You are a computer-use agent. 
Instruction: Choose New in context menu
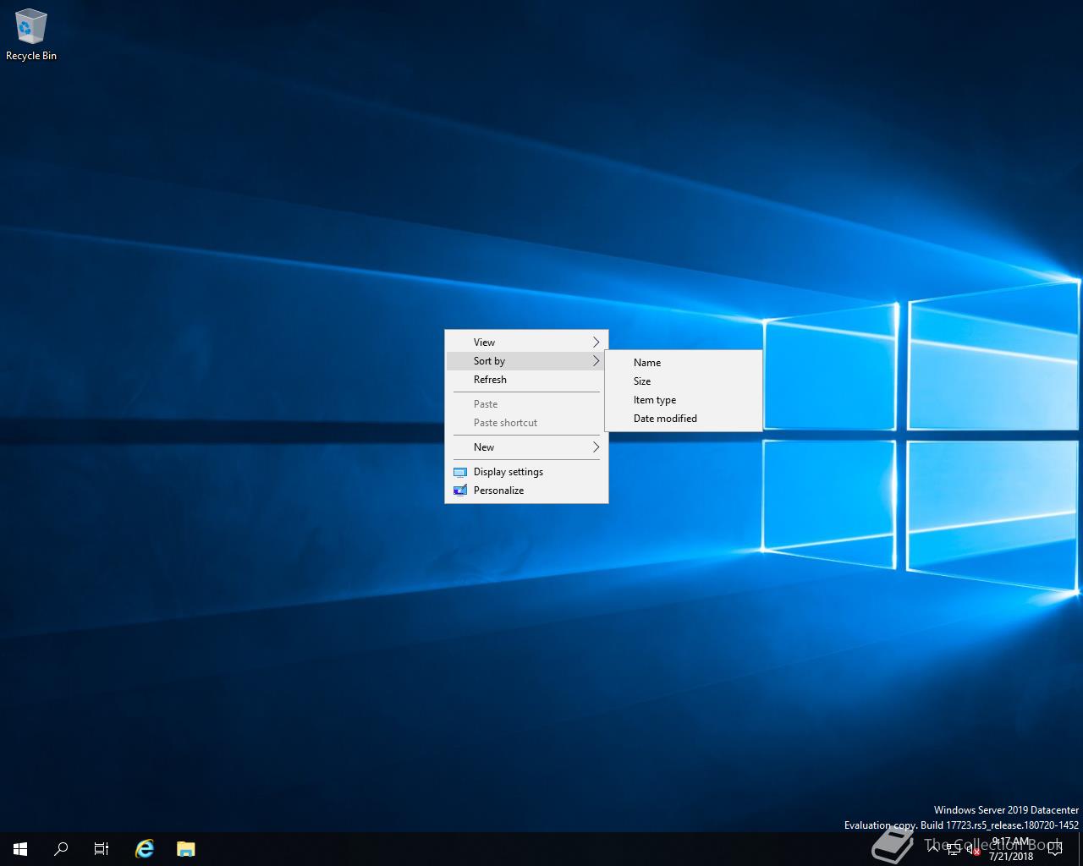tap(526, 447)
